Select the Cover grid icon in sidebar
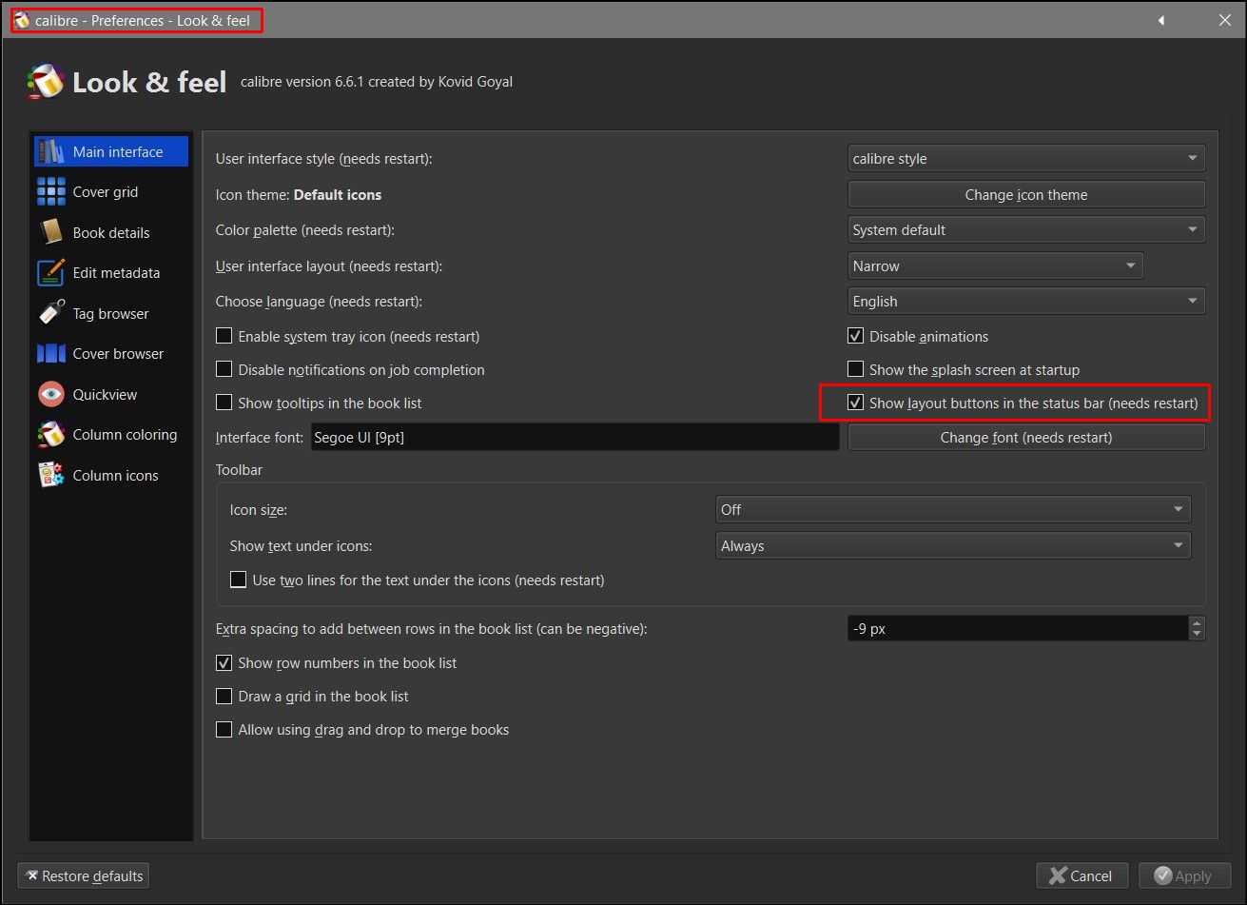The width and height of the screenshot is (1247, 905). click(50, 191)
